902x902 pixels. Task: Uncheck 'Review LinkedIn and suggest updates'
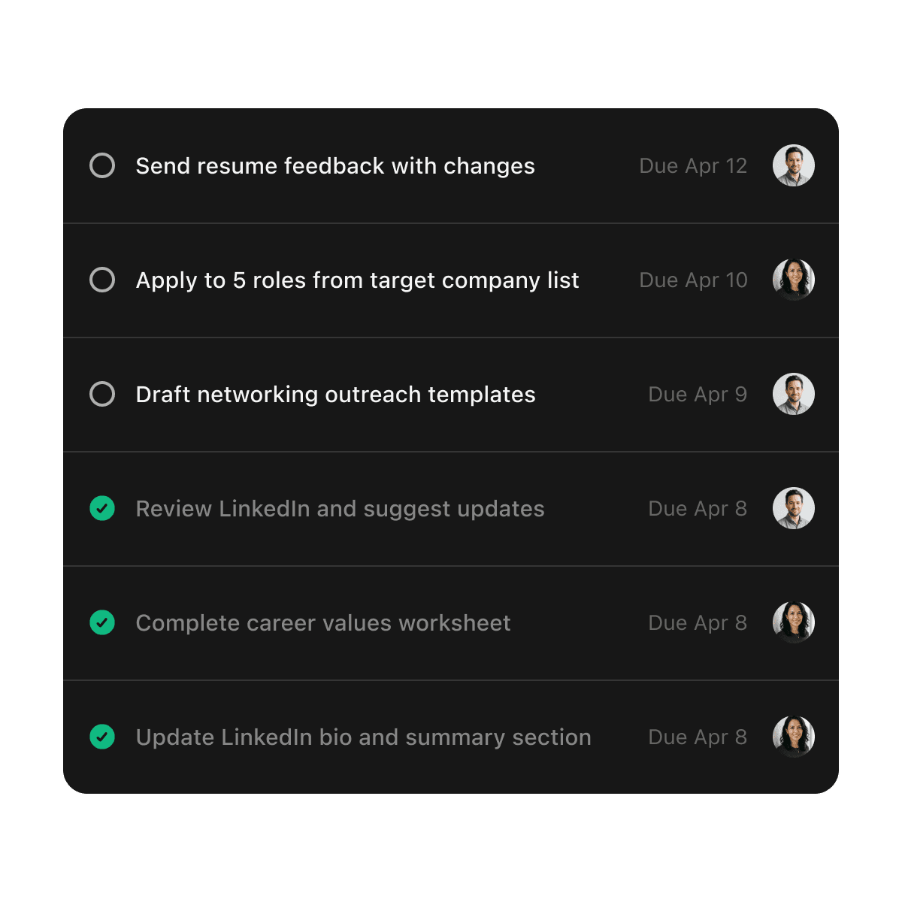102,508
